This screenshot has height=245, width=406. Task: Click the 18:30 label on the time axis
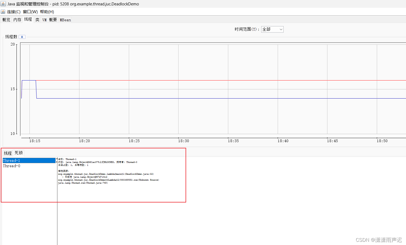click(184, 141)
